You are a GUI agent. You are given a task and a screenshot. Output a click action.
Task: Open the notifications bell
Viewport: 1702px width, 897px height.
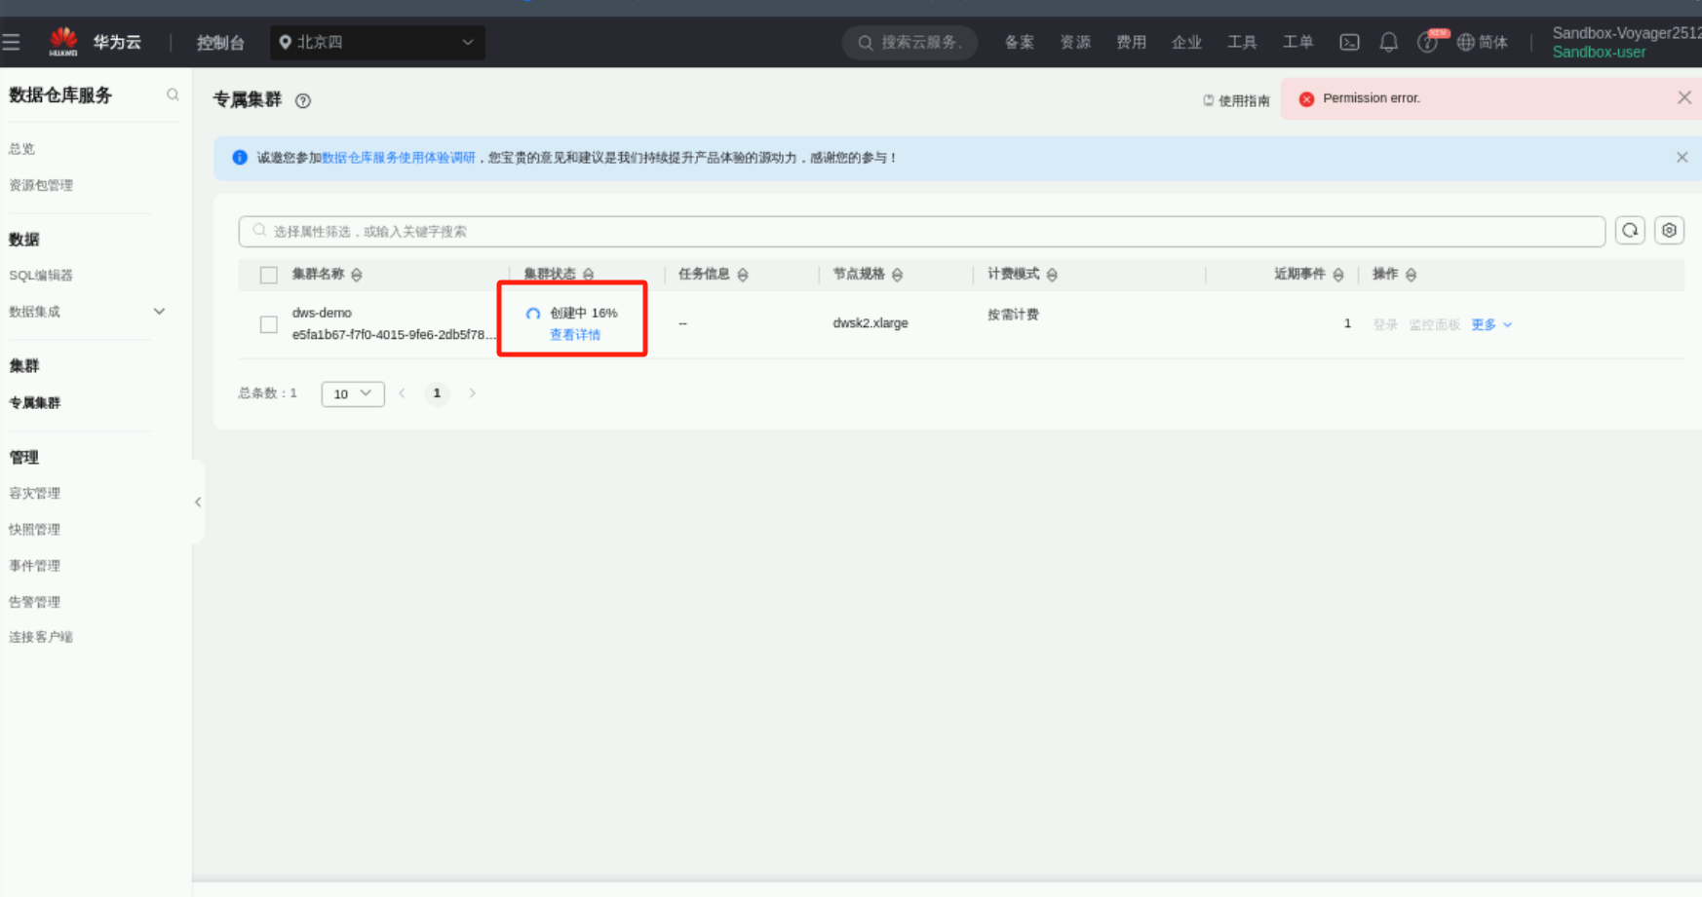click(x=1388, y=42)
